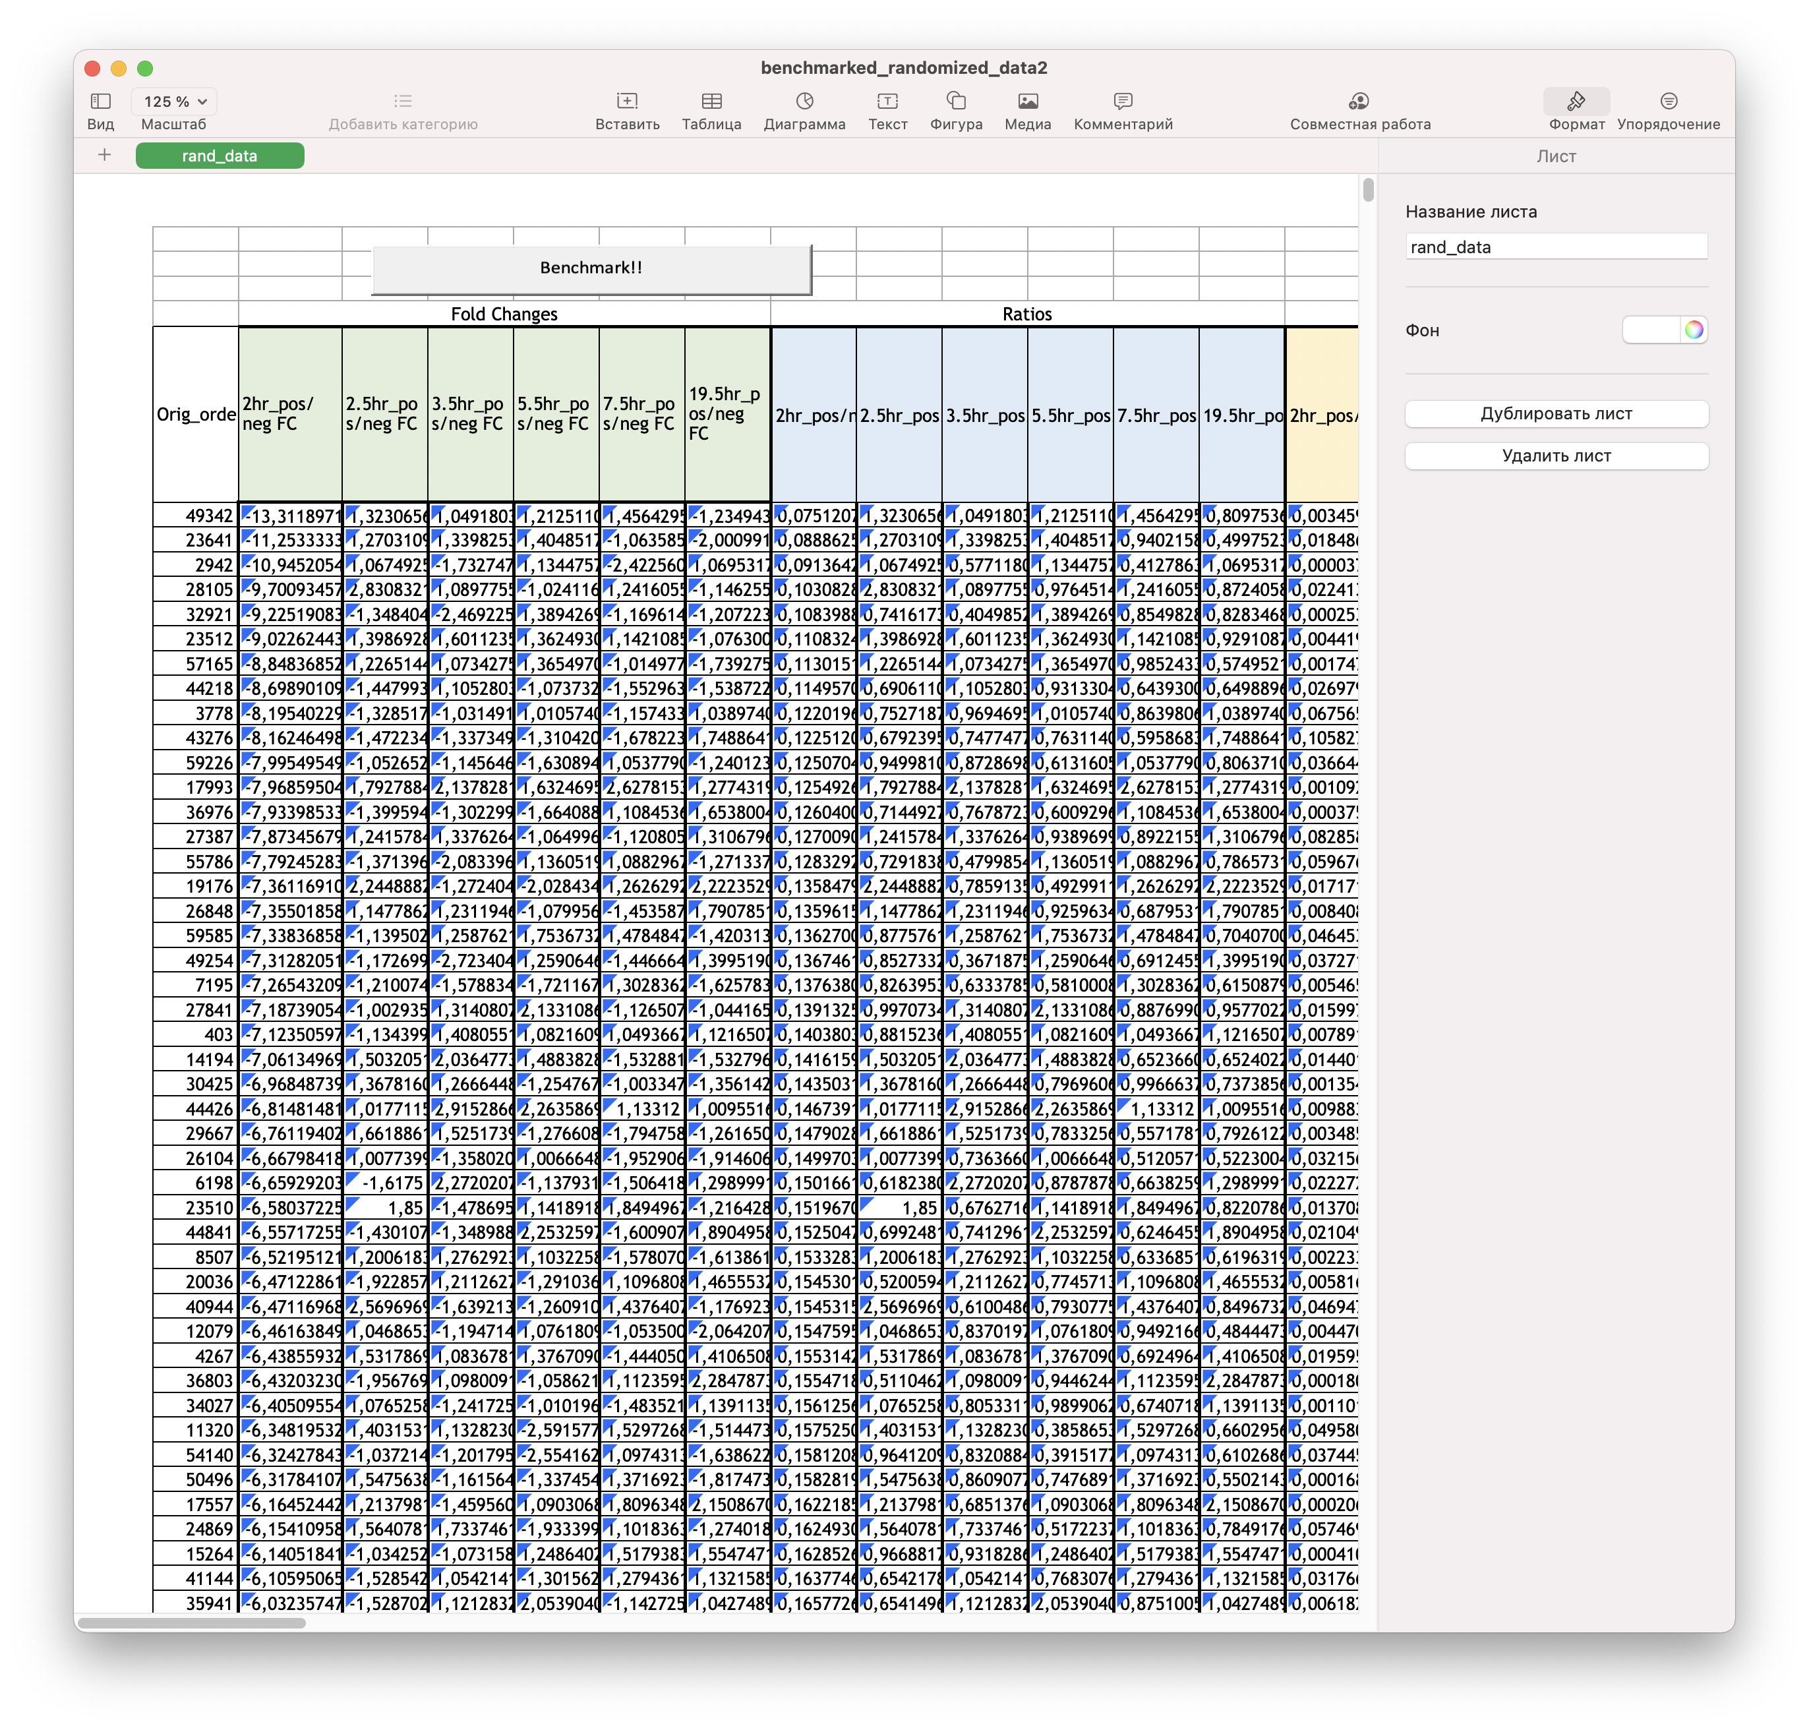
Task: Open the Media (Медиа) menu
Action: [1027, 102]
